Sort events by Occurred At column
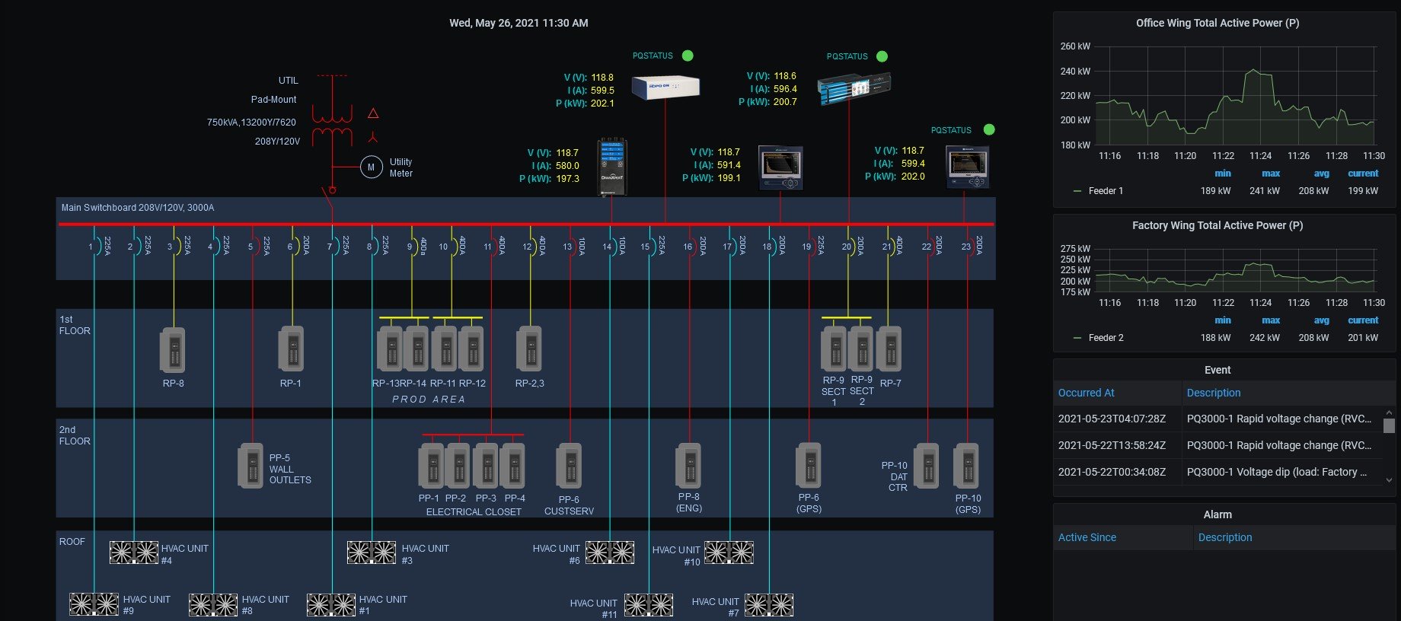 1086,393
